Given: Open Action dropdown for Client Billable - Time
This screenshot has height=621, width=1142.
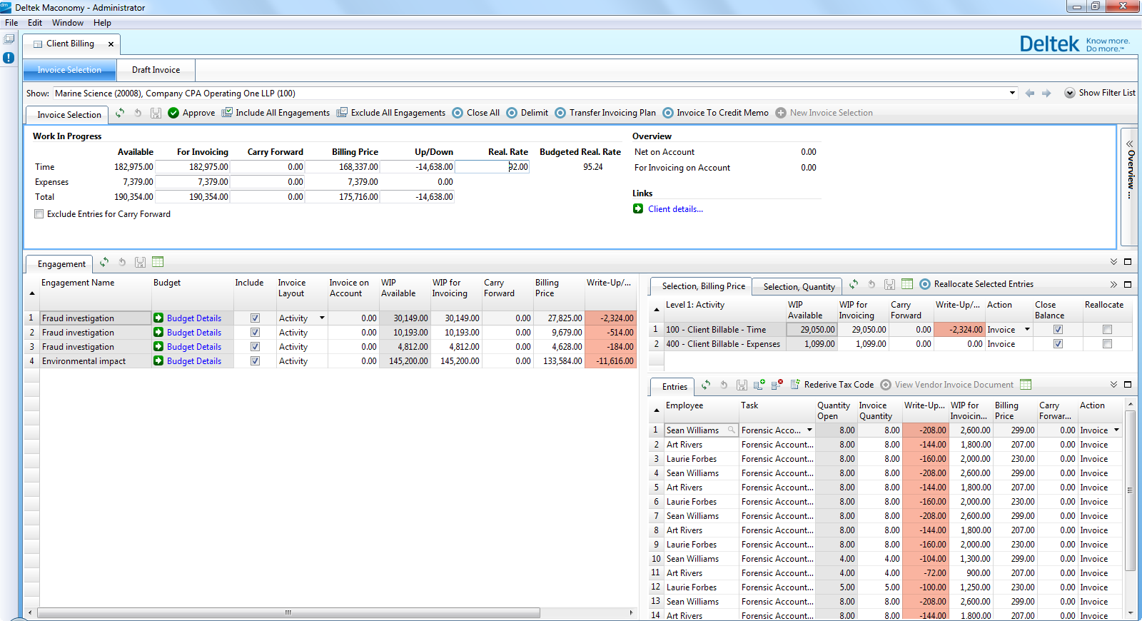Looking at the screenshot, I should (1027, 330).
